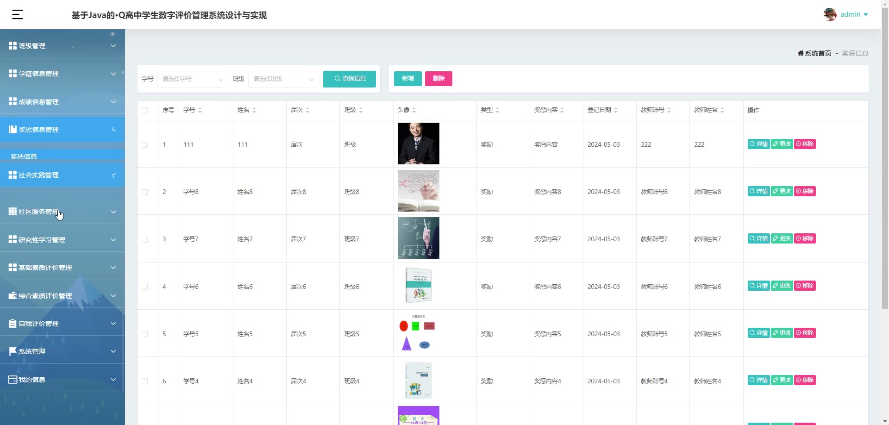
Task: Open the 社区服务管理 menu
Action: click(63, 212)
